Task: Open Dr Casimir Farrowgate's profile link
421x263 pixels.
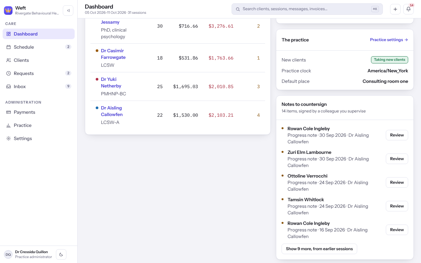Action: [x=113, y=54]
